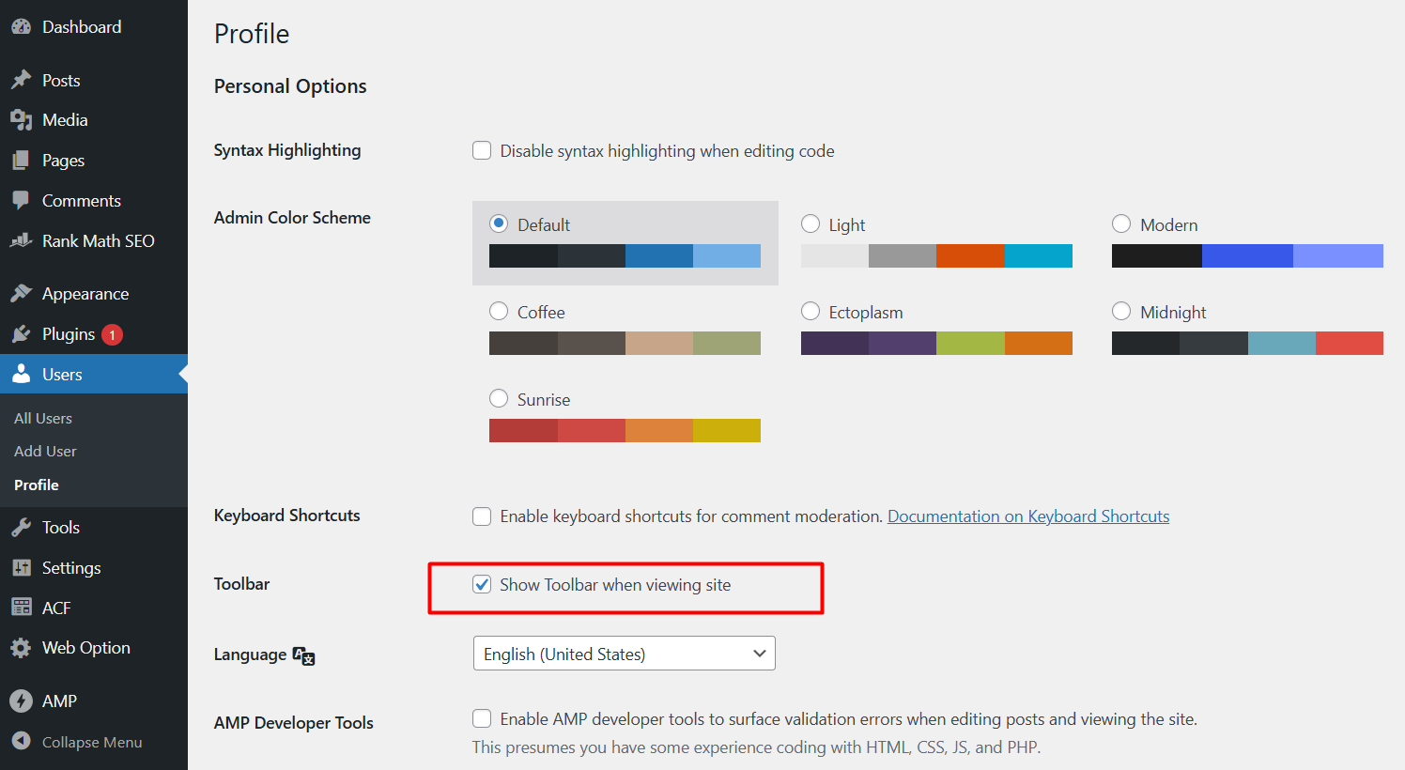Disable syntax highlighting checkbox
The width and height of the screenshot is (1405, 770).
(x=482, y=150)
